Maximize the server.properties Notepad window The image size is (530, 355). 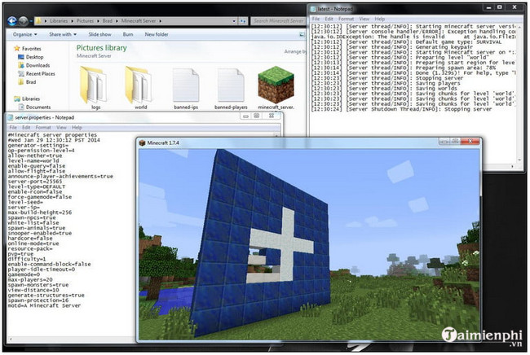(x=257, y=116)
